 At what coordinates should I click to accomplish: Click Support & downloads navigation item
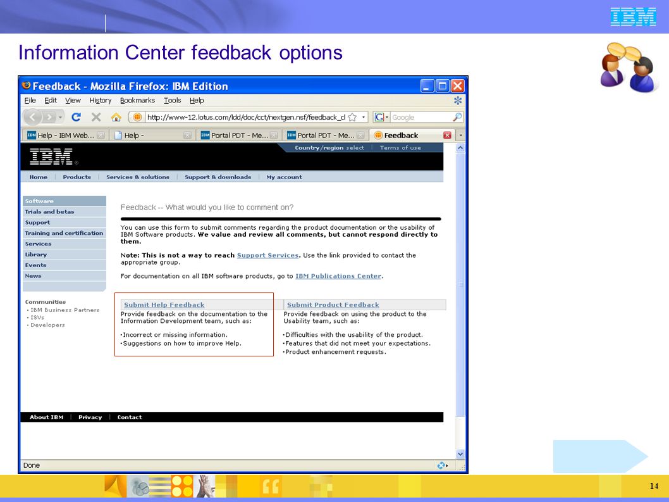(218, 177)
